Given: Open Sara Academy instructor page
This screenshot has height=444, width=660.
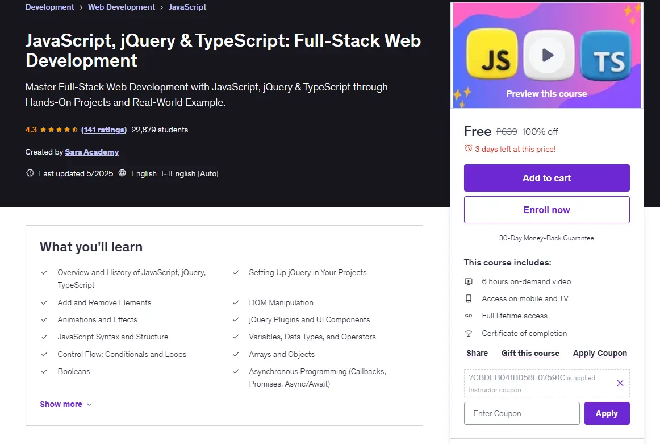Looking at the screenshot, I should pos(92,152).
